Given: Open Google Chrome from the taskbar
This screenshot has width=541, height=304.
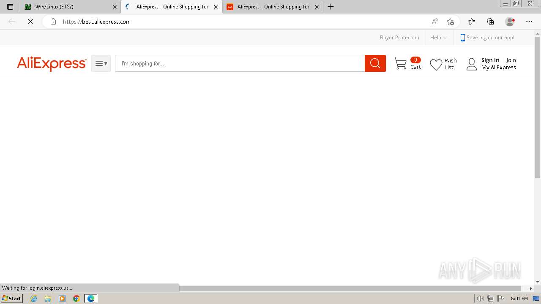Looking at the screenshot, I should coord(77,299).
